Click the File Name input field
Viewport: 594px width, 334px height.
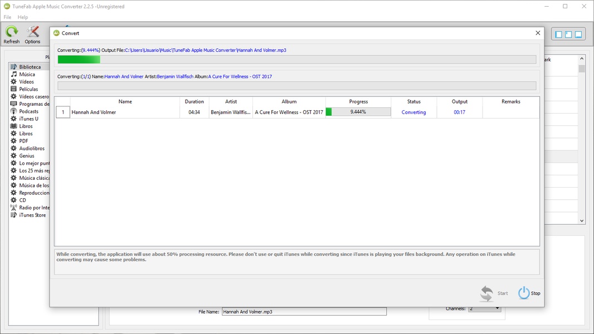click(x=304, y=312)
